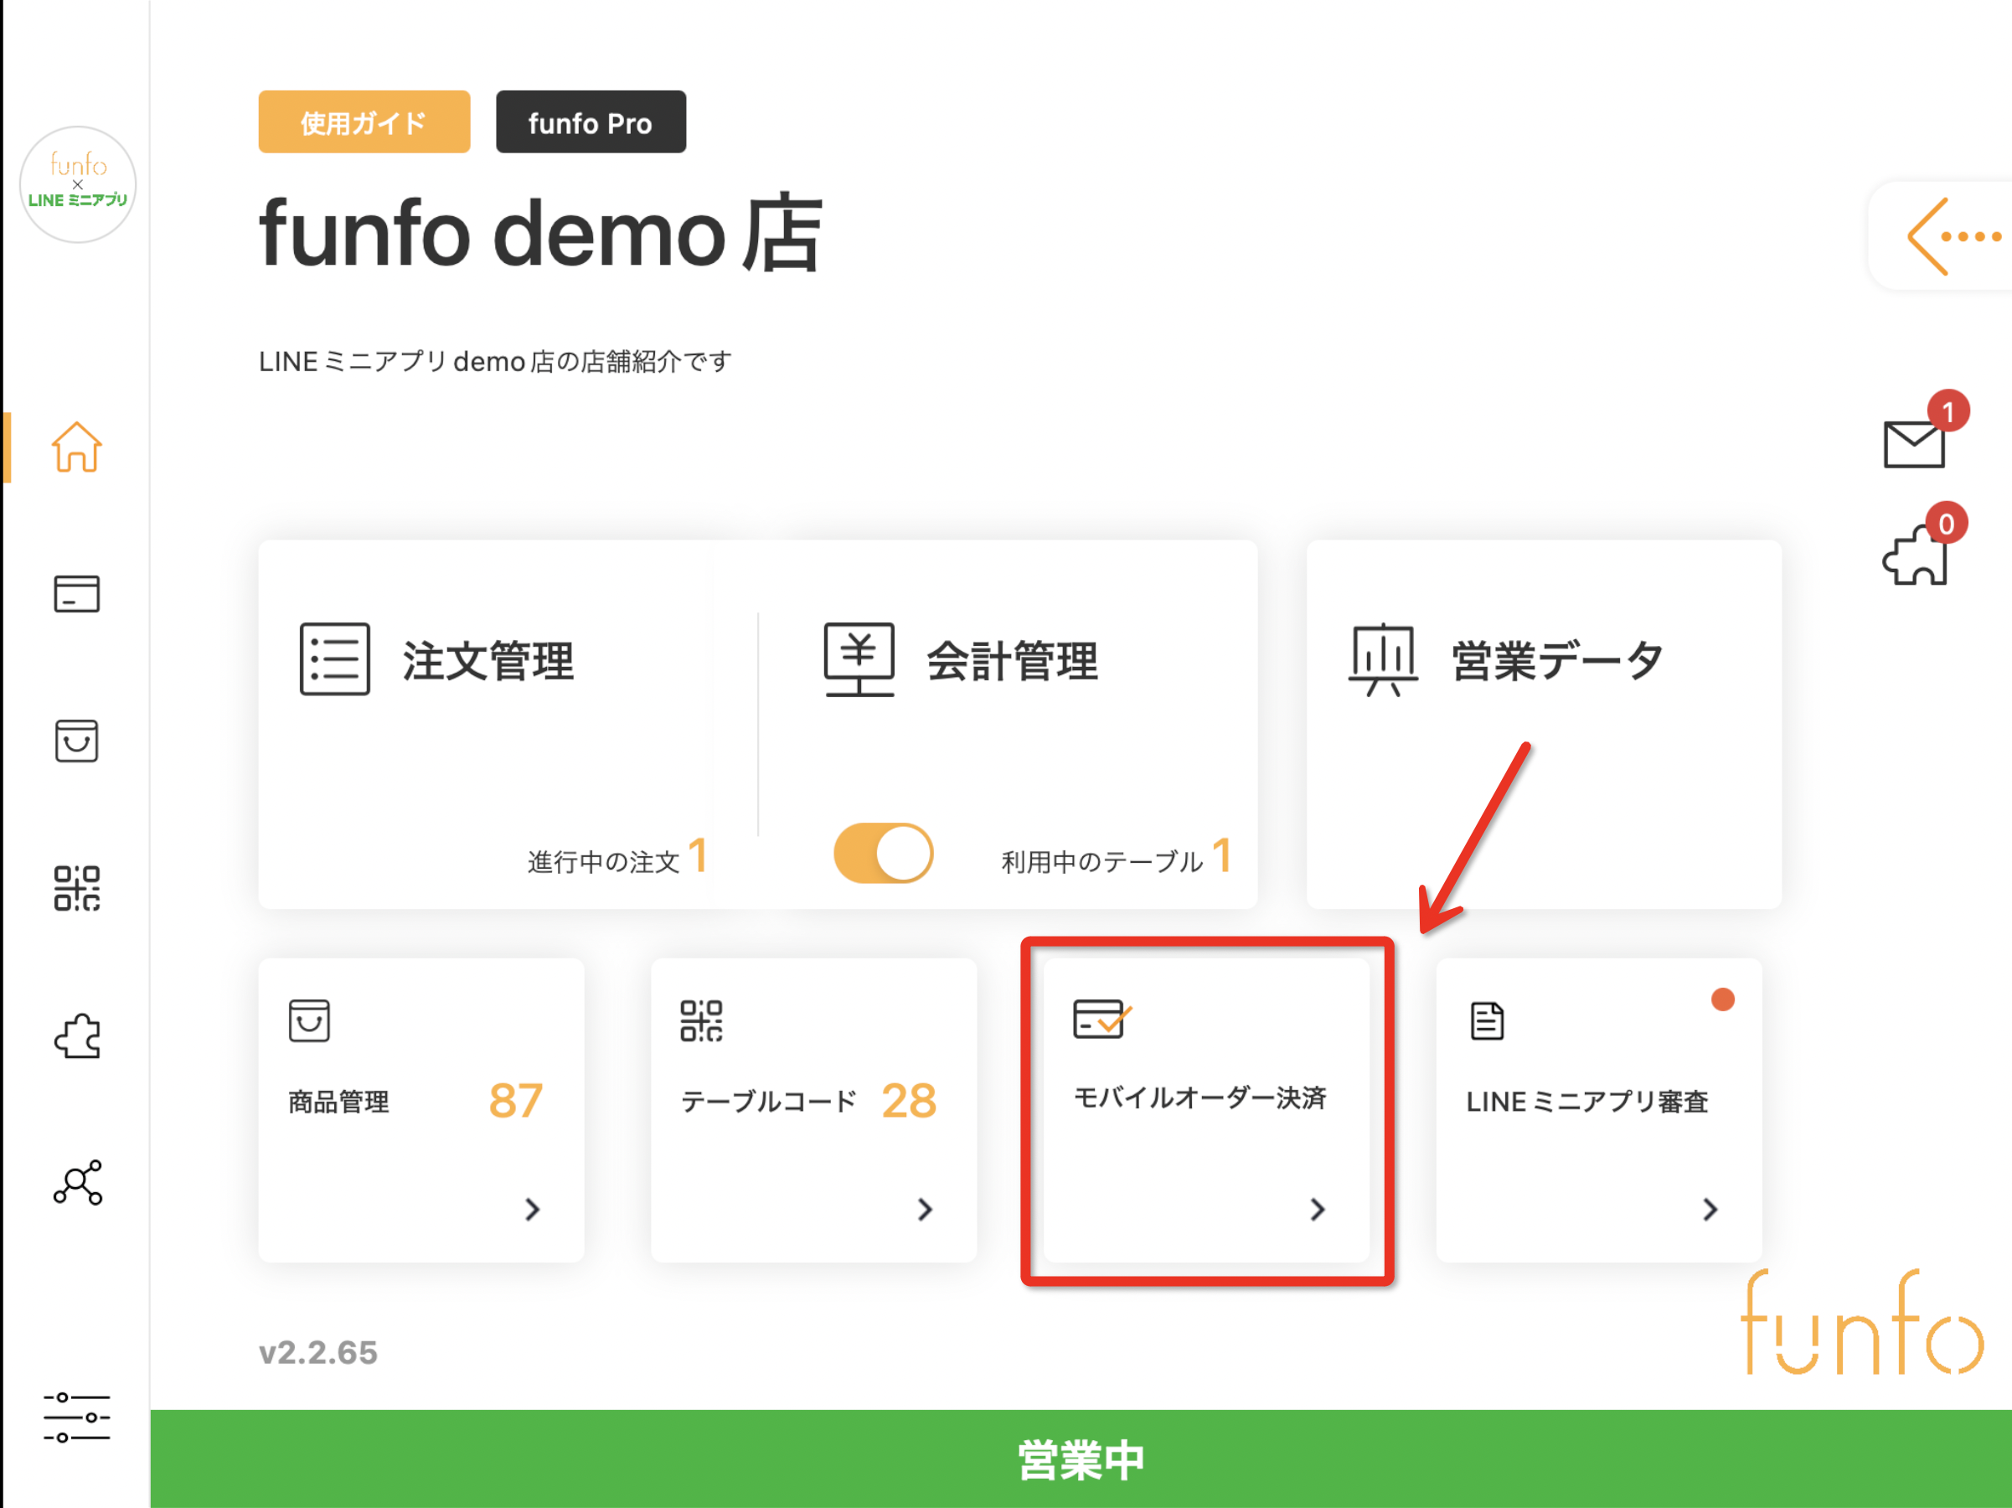Click the モバイルオーダー決済 card-check icon
The width and height of the screenshot is (2012, 1508).
pos(1101,1019)
